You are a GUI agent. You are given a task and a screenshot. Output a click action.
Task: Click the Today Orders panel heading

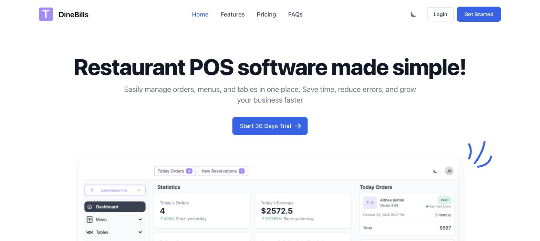point(376,187)
